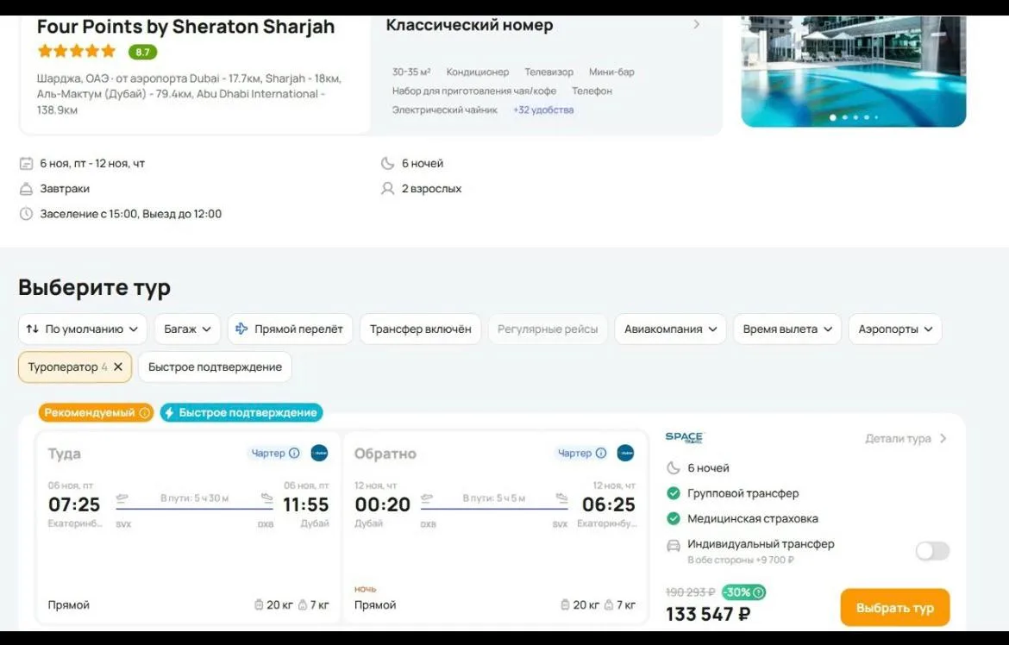The height and width of the screenshot is (645, 1009).
Task: Click the 8.7 rating badge
Action: (x=142, y=52)
